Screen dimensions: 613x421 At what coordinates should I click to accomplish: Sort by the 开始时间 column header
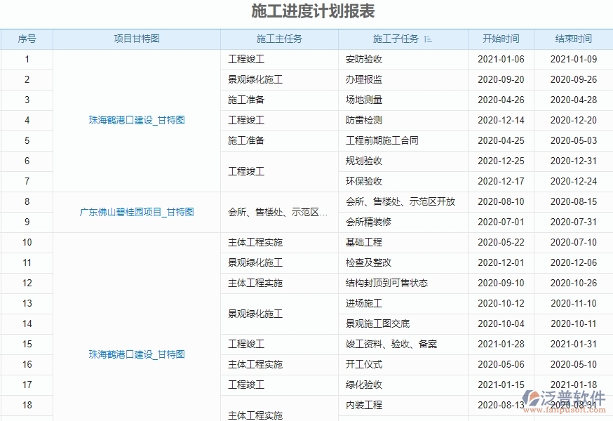[501, 39]
